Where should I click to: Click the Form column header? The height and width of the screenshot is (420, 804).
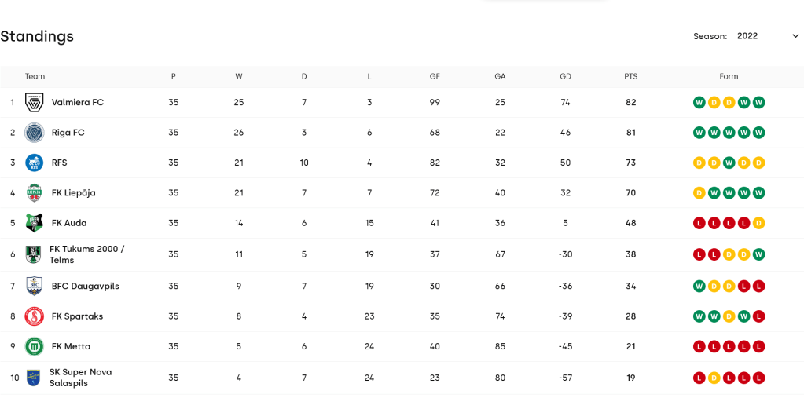click(729, 77)
